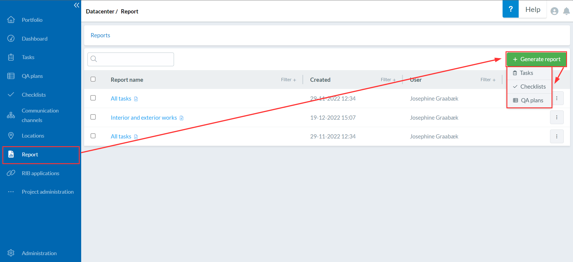Toggle the select-all reports checkbox
The height and width of the screenshot is (262, 573).
(x=93, y=79)
